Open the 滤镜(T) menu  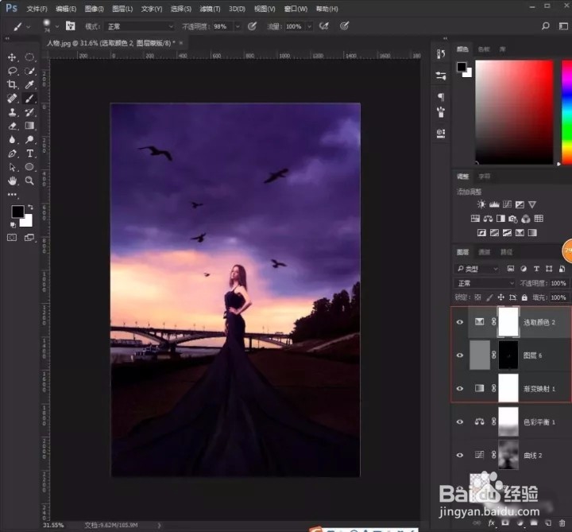210,9
